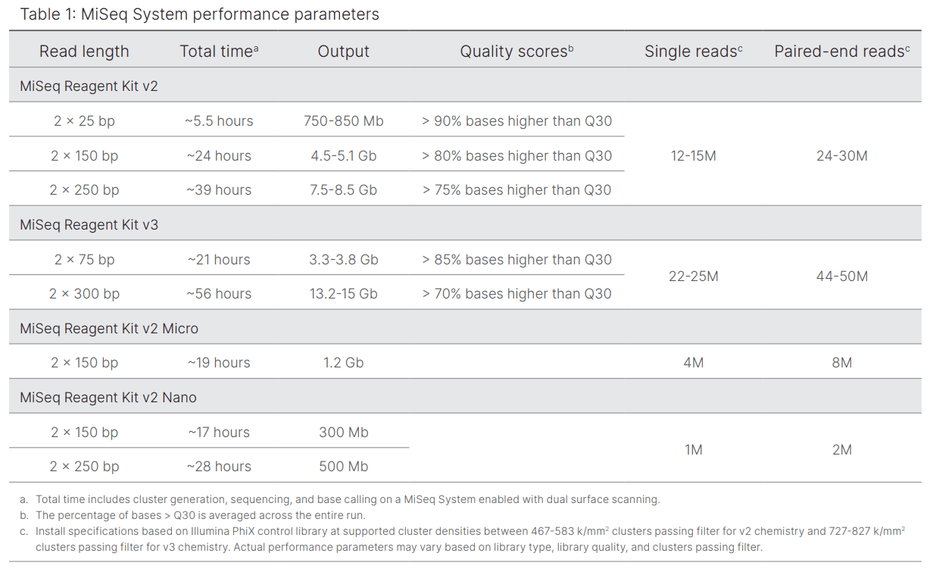Select the '12-15M' single reads cell
Image resolution: width=933 pixels, height=575 pixels.
click(x=693, y=156)
